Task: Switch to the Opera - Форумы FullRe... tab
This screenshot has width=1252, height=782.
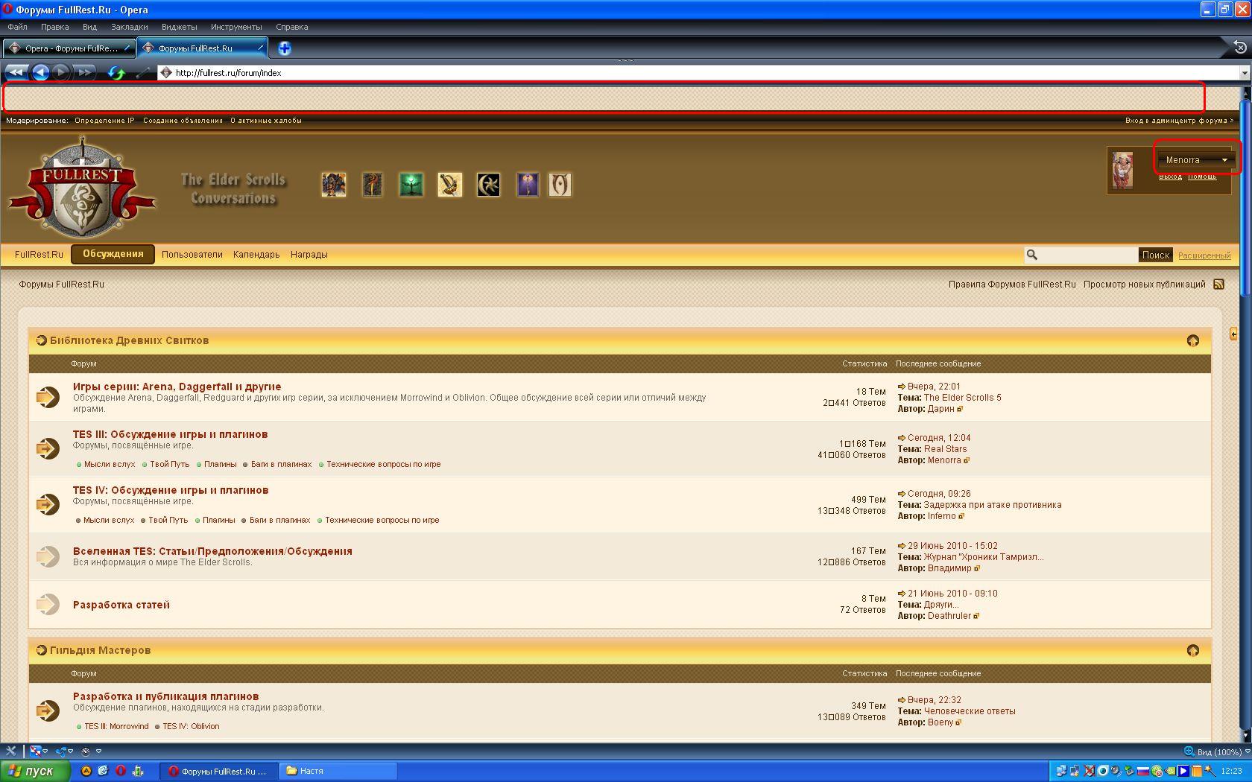Action: point(69,48)
